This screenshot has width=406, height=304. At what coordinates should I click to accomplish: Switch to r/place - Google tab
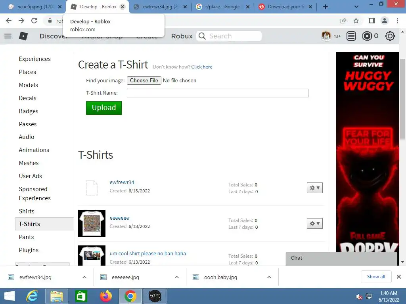222,7
